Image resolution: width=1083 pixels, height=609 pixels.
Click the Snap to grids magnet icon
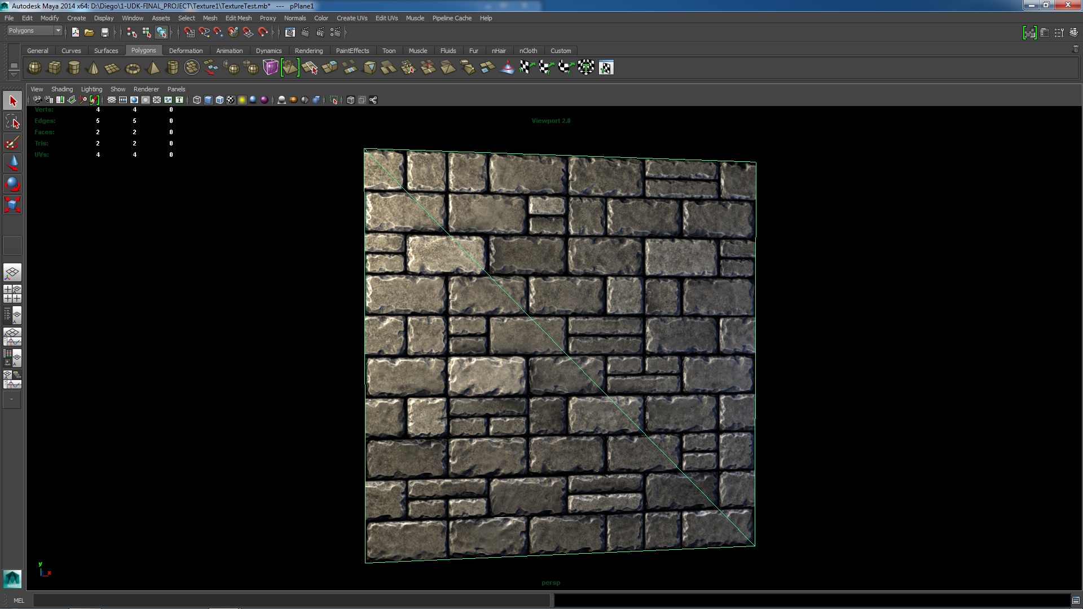coord(190,32)
